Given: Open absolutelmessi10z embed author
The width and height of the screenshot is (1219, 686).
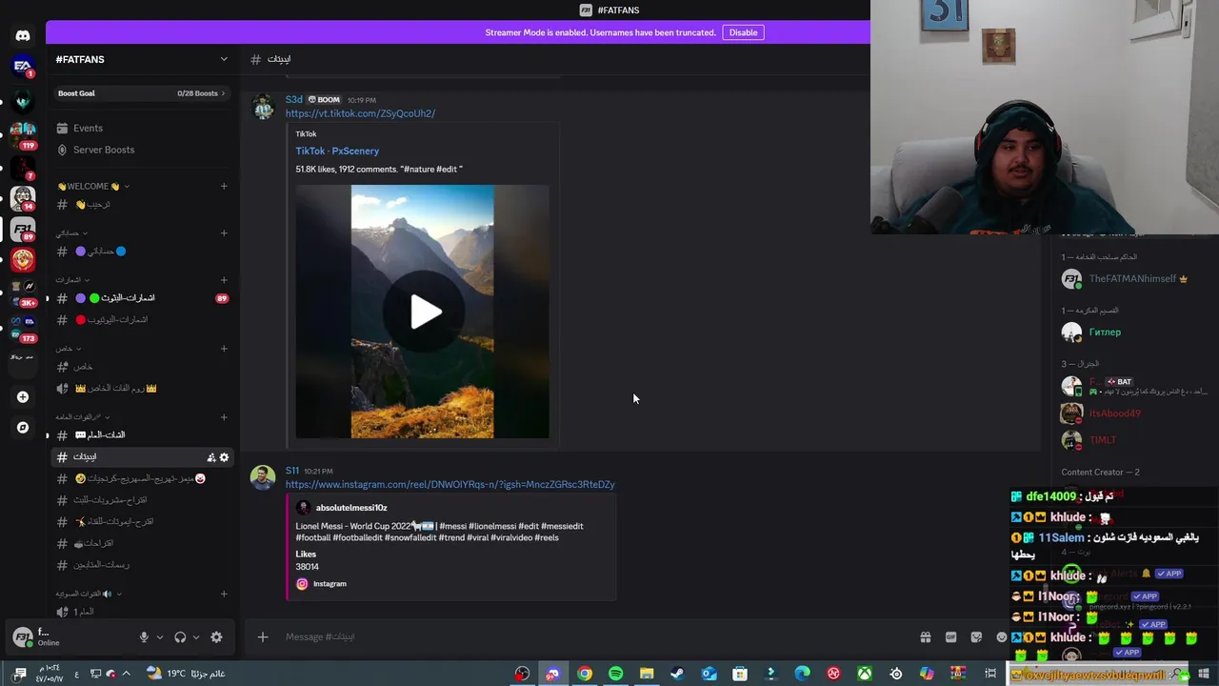Looking at the screenshot, I should (x=351, y=508).
